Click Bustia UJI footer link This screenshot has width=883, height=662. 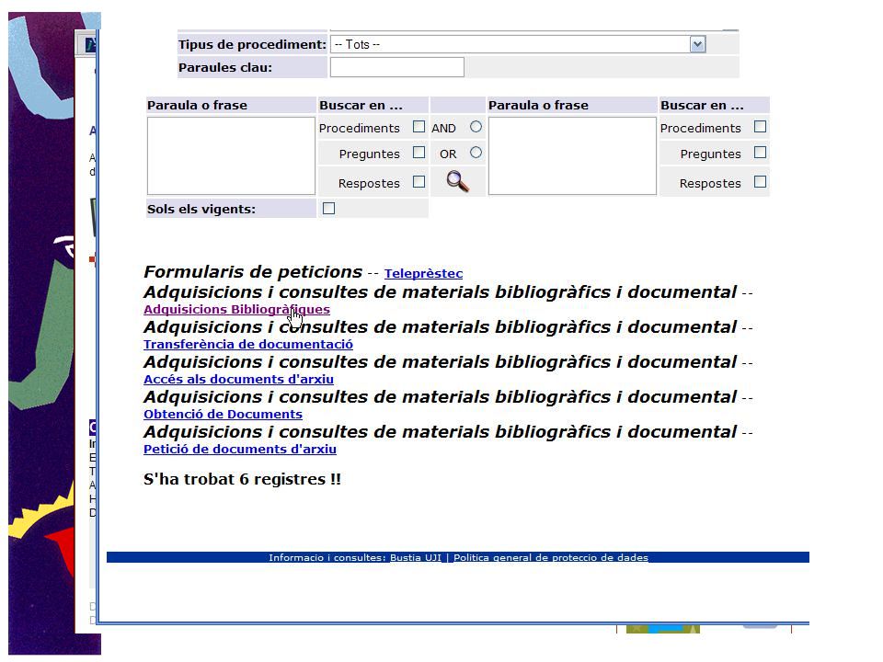point(416,558)
